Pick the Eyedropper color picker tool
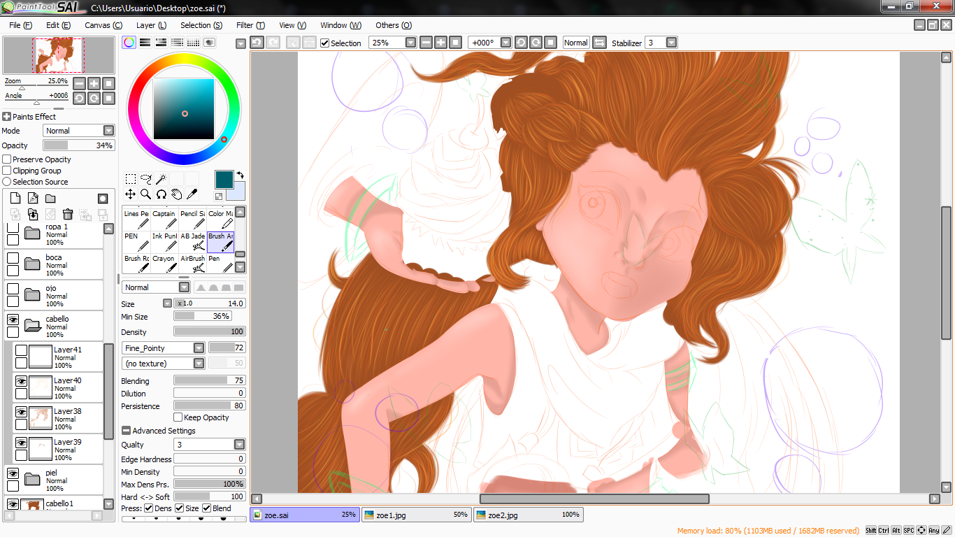 coord(192,194)
